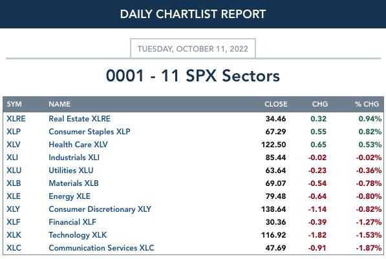Open Consumer Staples XLP chart link

point(89,132)
